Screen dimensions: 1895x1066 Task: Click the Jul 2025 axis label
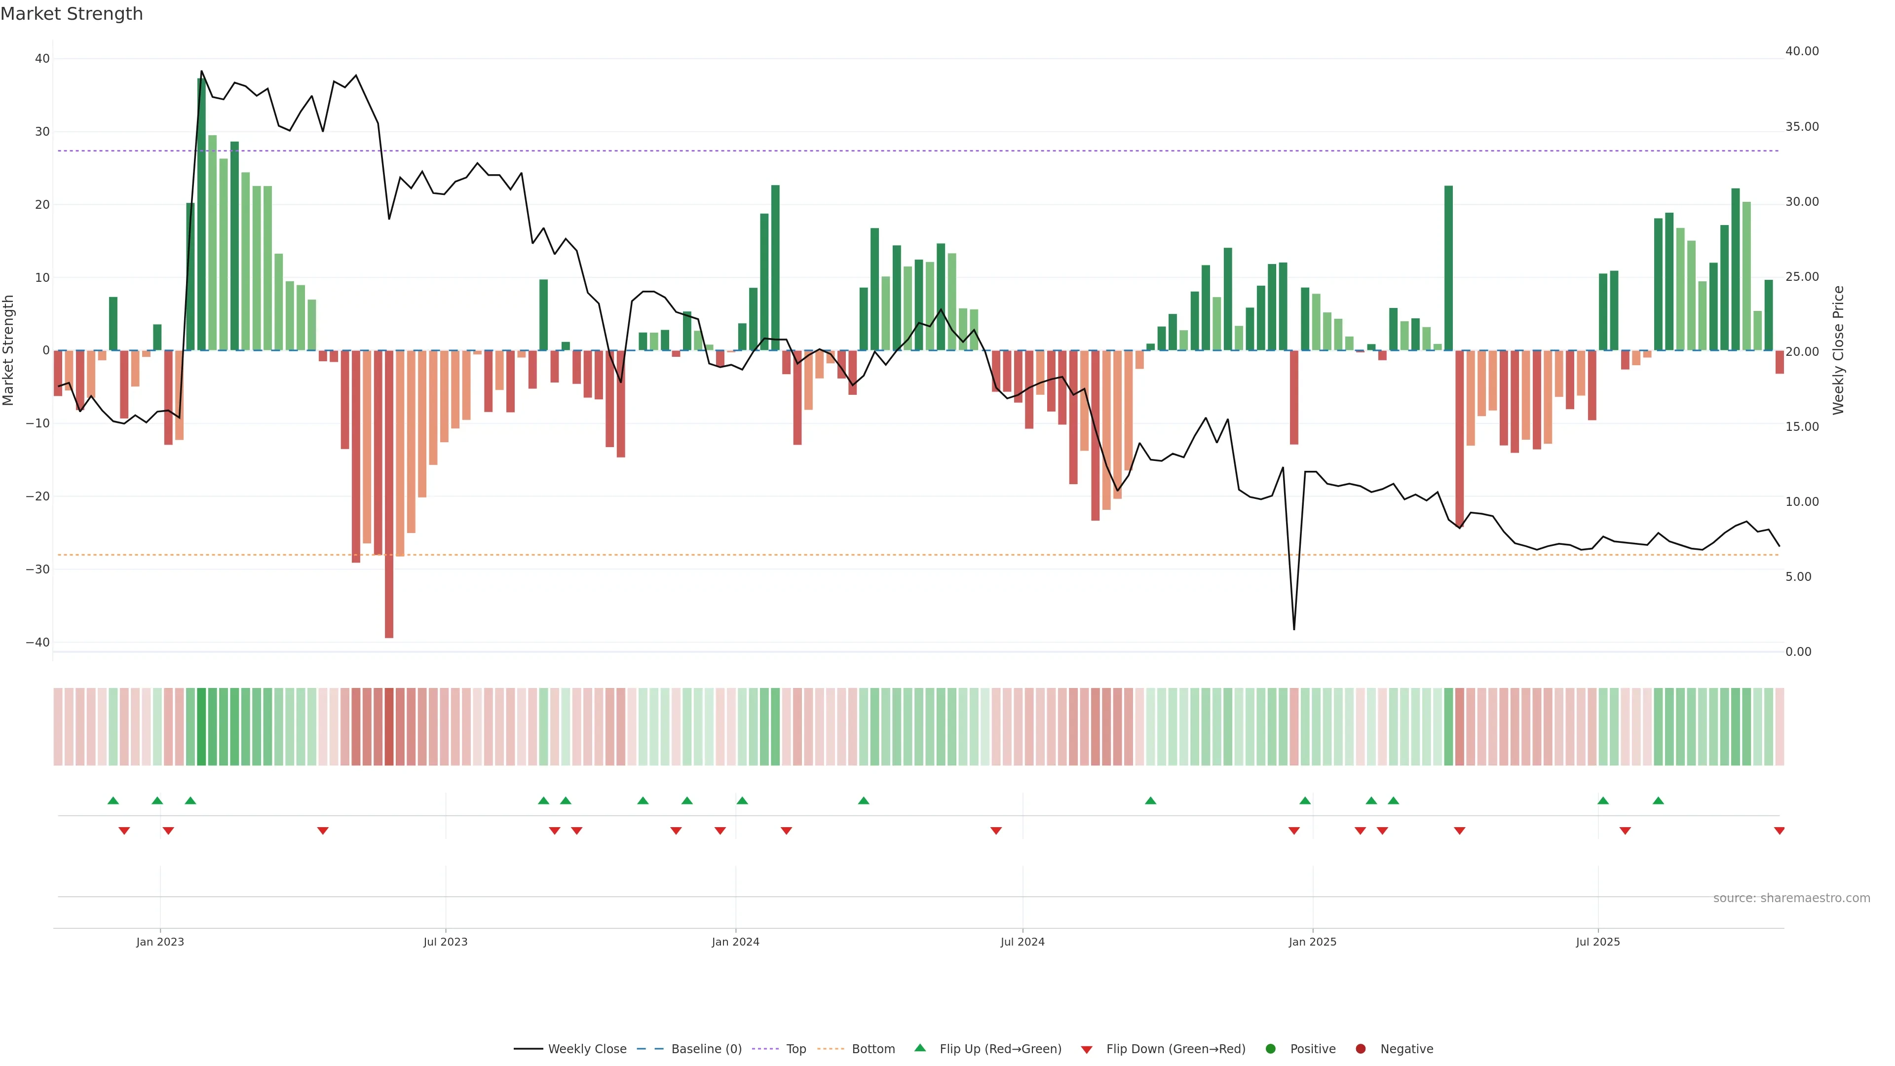(x=1598, y=942)
